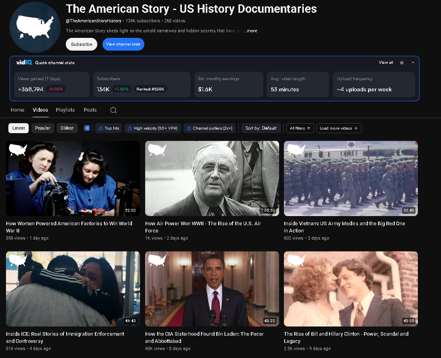Toggle the Channel outliers (2x+) filter

tap(209, 128)
